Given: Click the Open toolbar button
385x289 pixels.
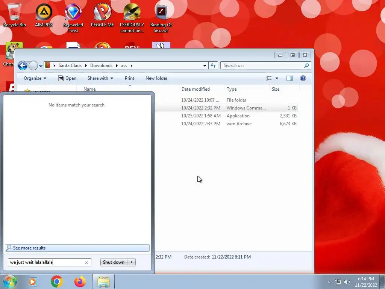Looking at the screenshot, I should (67, 78).
